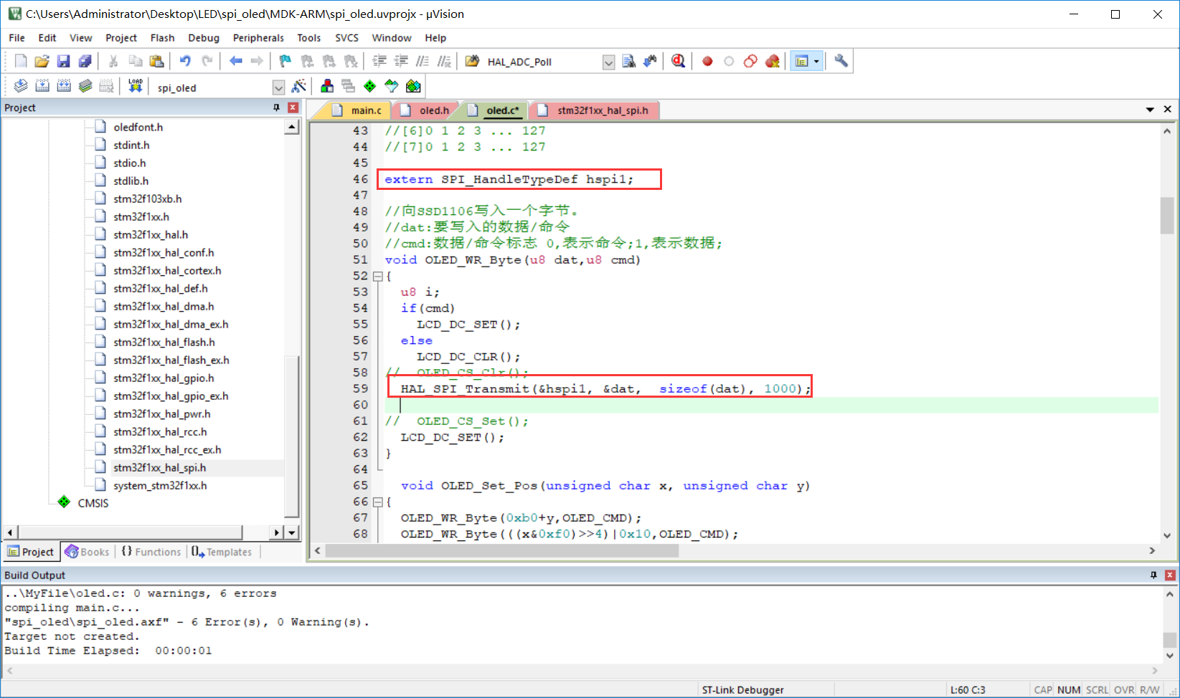
Task: Open the window view dropdown arrow
Action: click(816, 62)
